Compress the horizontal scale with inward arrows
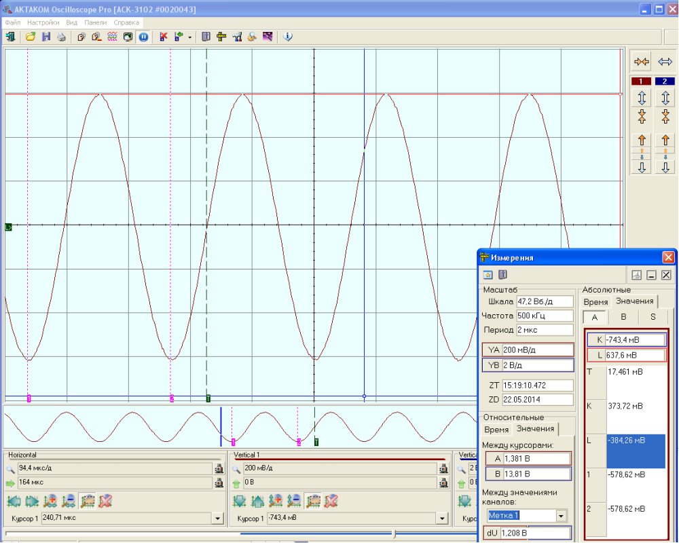Viewport: 679px width, 543px height. point(642,62)
